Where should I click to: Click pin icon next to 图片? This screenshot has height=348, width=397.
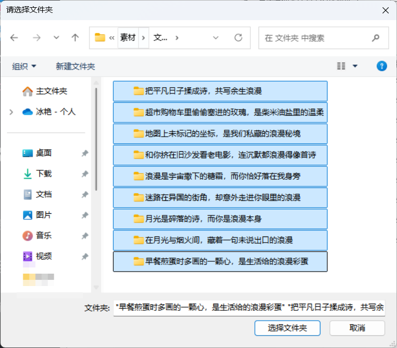tap(85, 215)
